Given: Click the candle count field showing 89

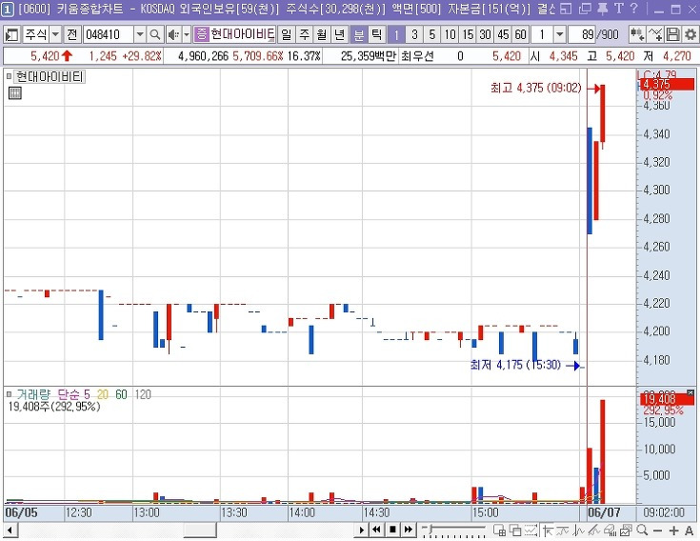Looking at the screenshot, I should click(582, 34).
